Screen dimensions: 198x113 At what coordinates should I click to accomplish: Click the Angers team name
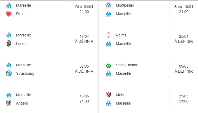(22, 103)
